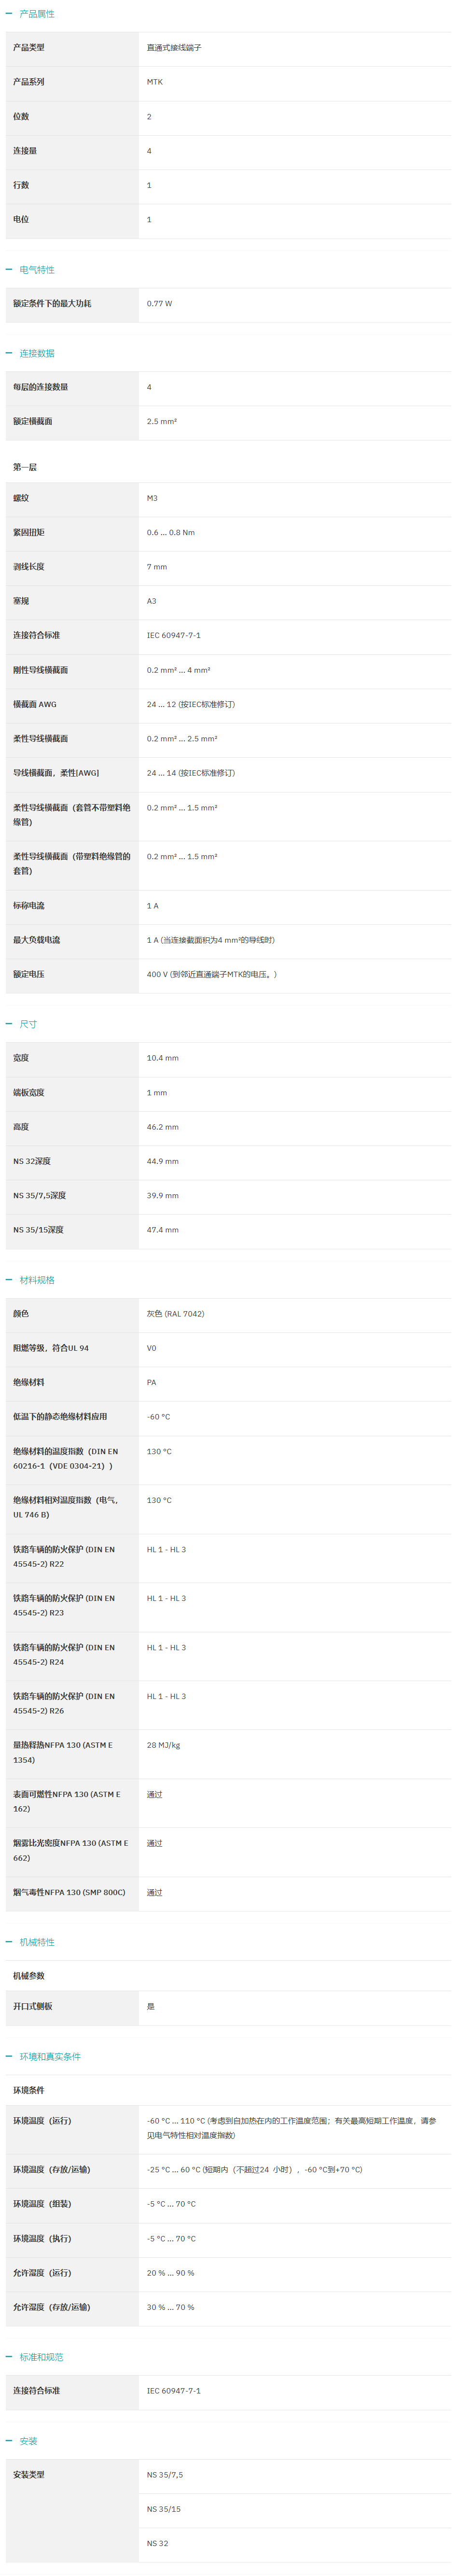Select the value 24 ... 12 (按IEC标准修订)
Image resolution: width=455 pixels, height=2576 pixels.
[191, 704]
